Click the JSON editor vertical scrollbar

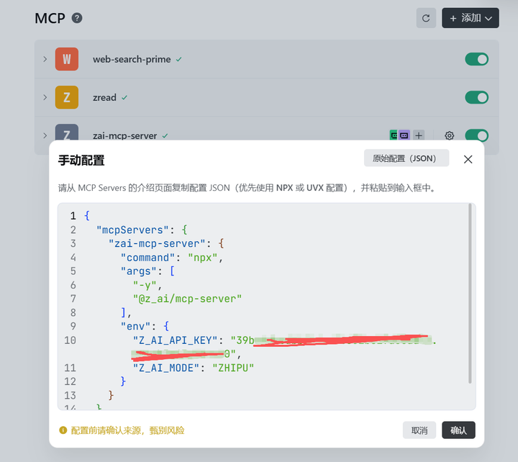pos(470,294)
